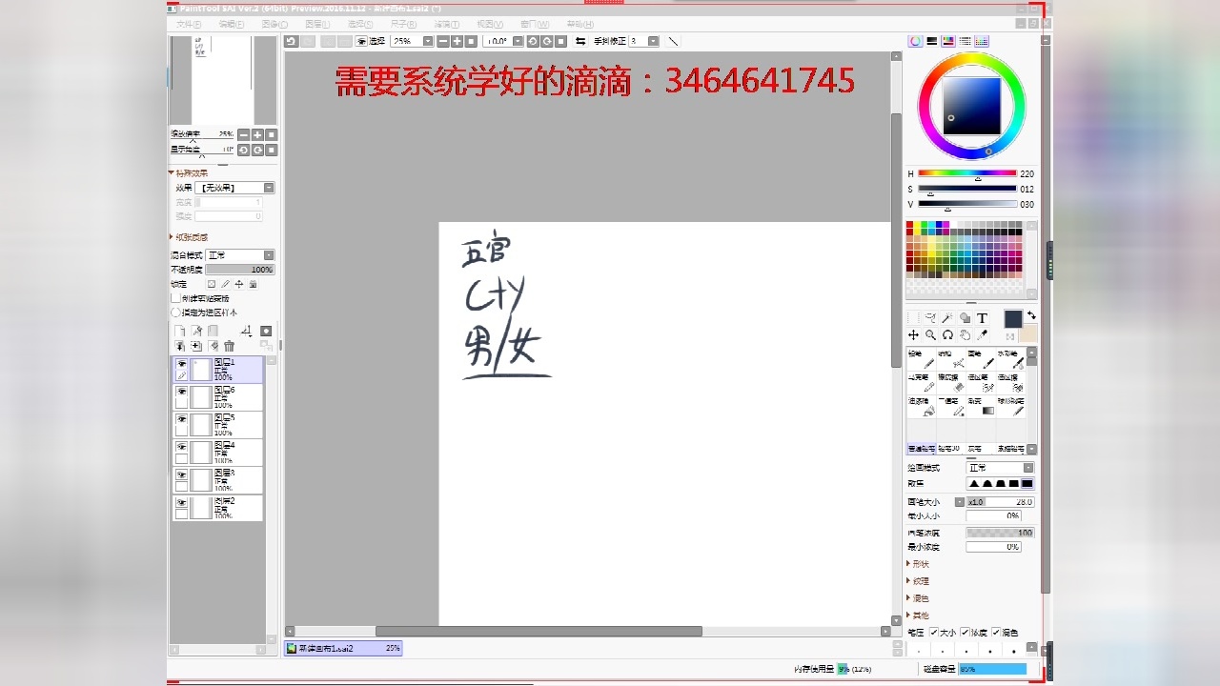
Task: Rotate canvas clockwise in top toolbar
Action: click(547, 41)
